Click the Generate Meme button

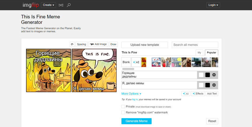pyautogui.click(x=136, y=121)
